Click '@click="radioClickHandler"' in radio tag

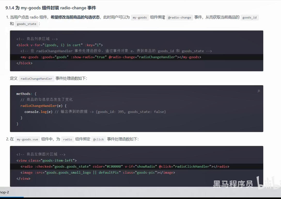point(185,166)
